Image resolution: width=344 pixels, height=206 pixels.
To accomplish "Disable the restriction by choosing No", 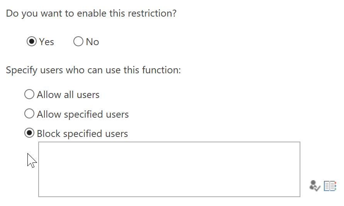I will pos(78,41).
